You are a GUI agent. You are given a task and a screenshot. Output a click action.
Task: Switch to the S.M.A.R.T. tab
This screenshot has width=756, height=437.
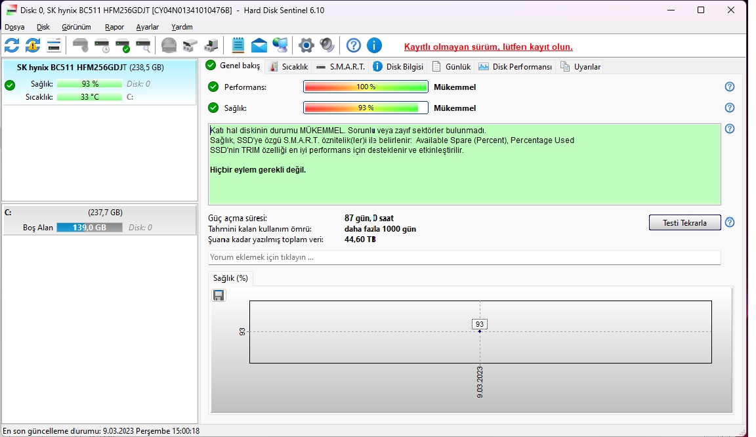coord(341,66)
